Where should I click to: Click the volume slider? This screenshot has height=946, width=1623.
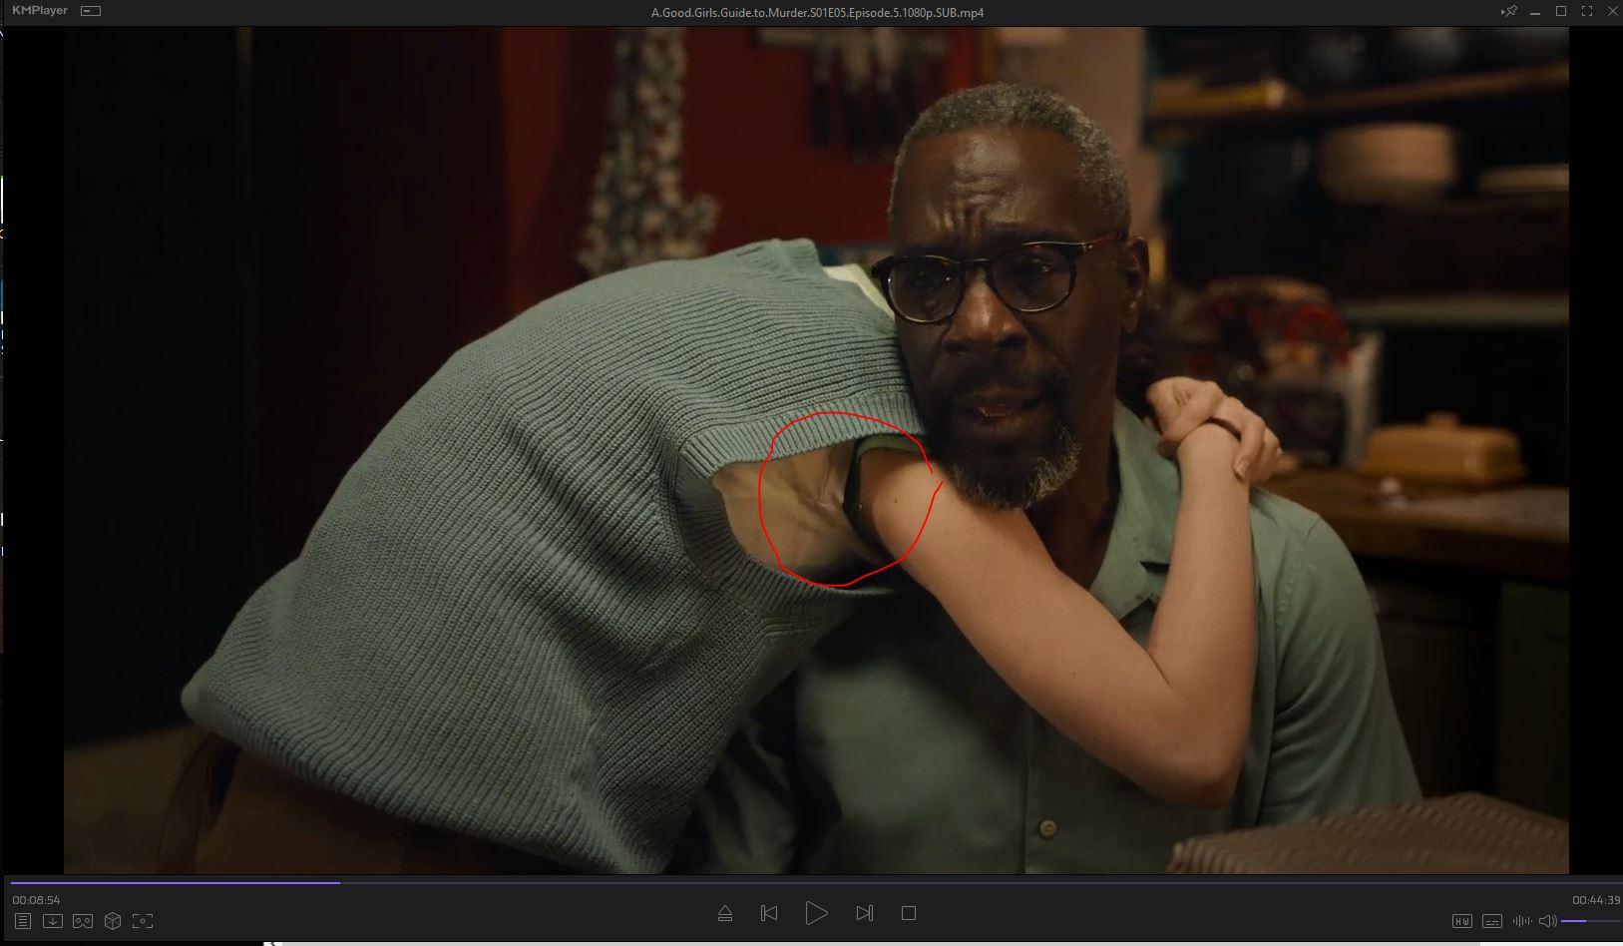(1586, 921)
